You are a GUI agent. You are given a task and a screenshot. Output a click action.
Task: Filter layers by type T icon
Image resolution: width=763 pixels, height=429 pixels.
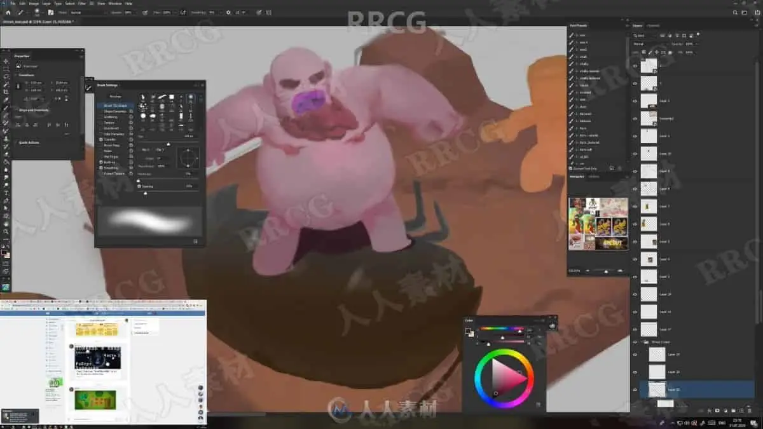[677, 36]
